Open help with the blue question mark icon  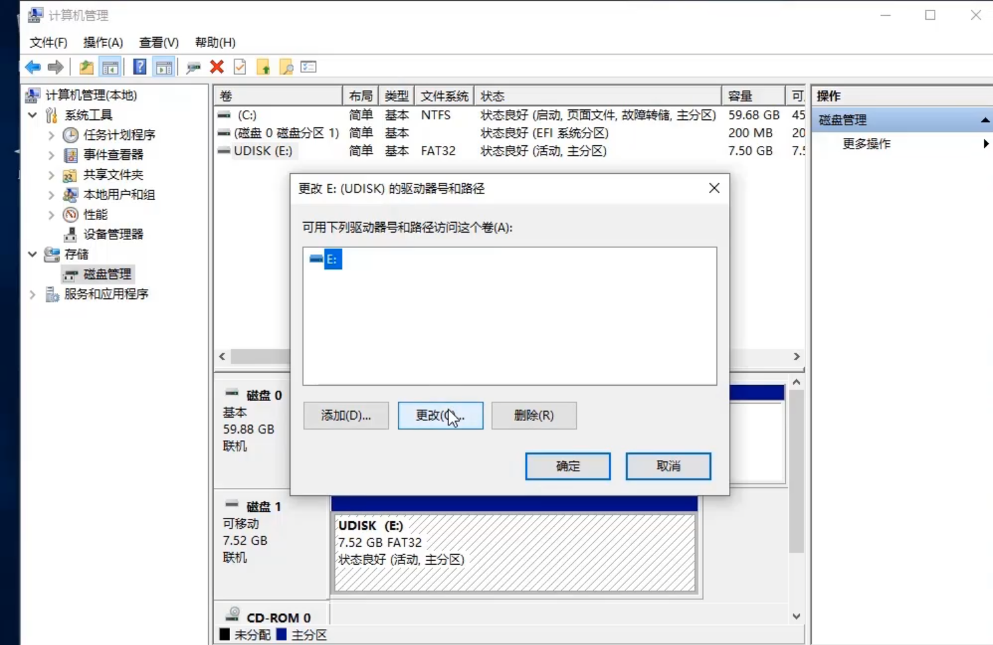pyautogui.click(x=139, y=67)
